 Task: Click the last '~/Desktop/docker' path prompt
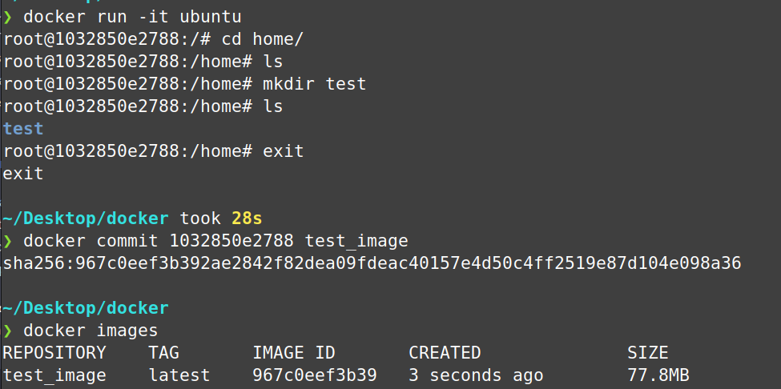[x=86, y=308]
